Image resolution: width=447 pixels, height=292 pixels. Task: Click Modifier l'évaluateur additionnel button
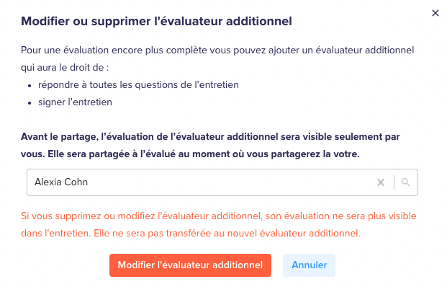[x=190, y=265]
